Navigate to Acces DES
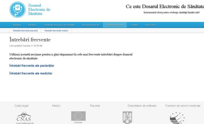This screenshot has height=124, width=204. click(x=150, y=25)
